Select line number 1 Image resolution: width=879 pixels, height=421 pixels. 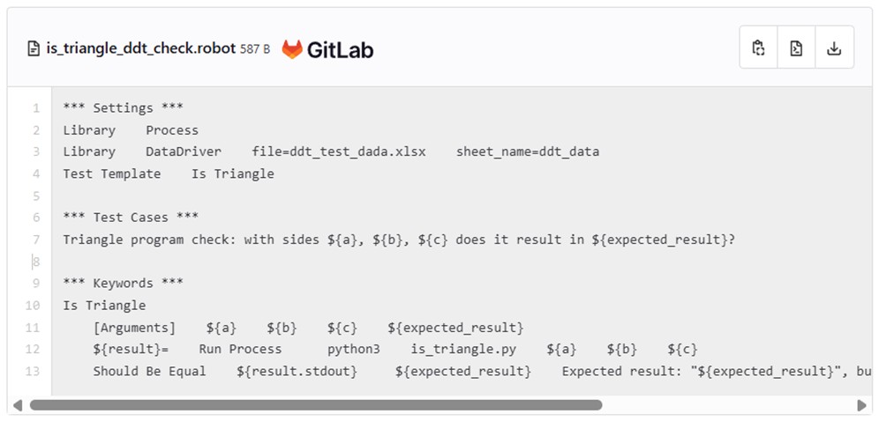tap(36, 108)
